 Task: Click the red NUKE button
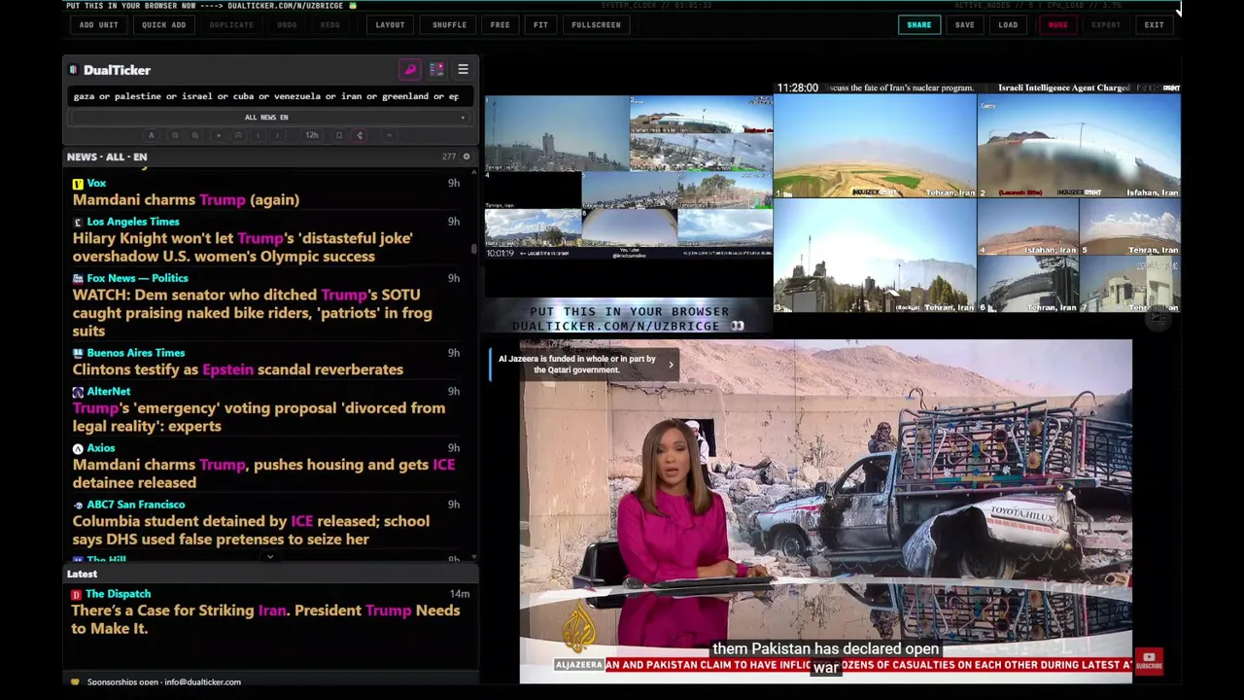tap(1057, 25)
